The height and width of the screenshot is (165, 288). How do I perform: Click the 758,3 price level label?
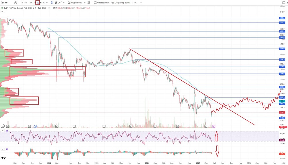(282, 18)
